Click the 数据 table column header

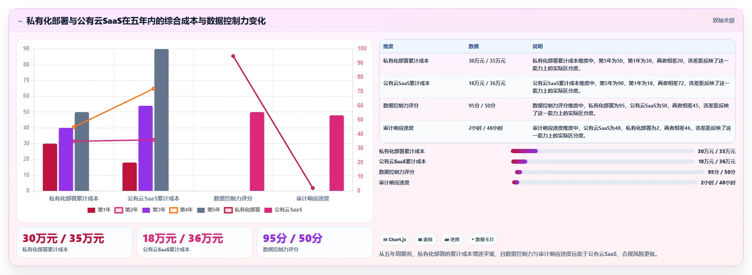497,47
